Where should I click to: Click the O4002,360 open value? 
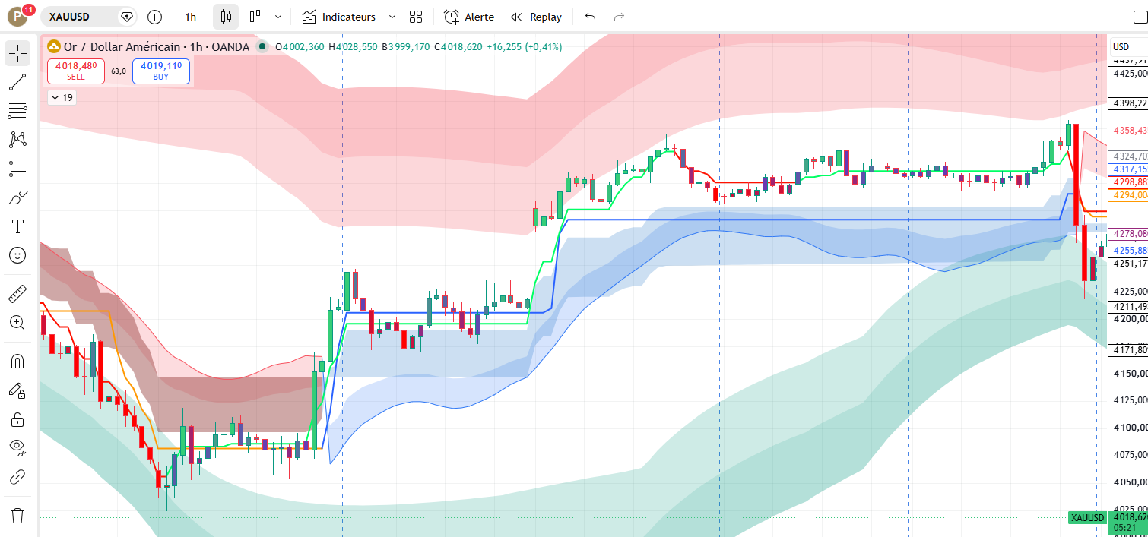tap(300, 47)
